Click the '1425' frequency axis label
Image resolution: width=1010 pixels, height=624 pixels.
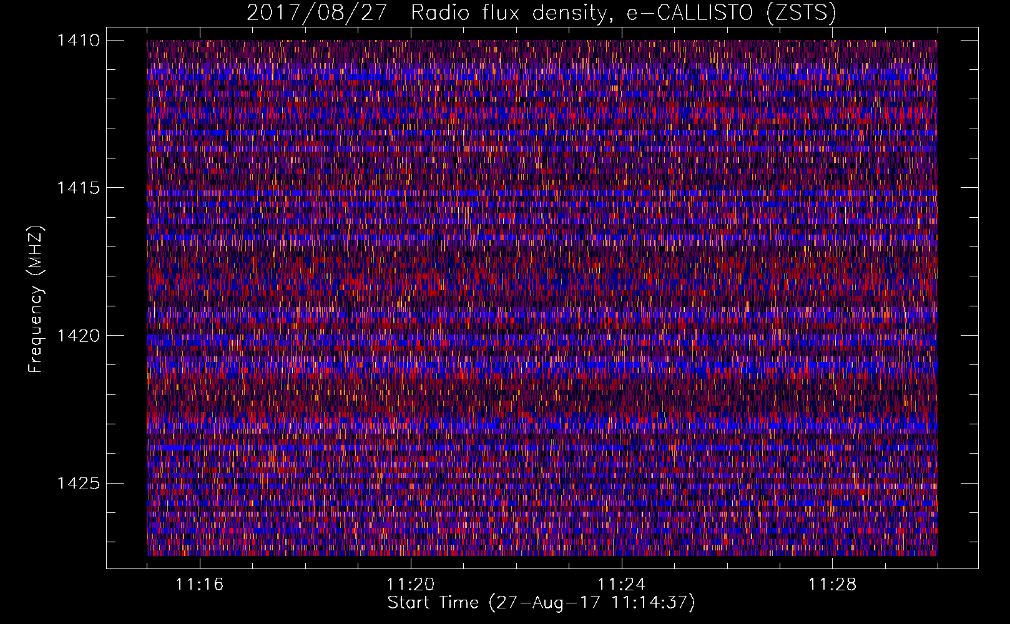point(79,483)
